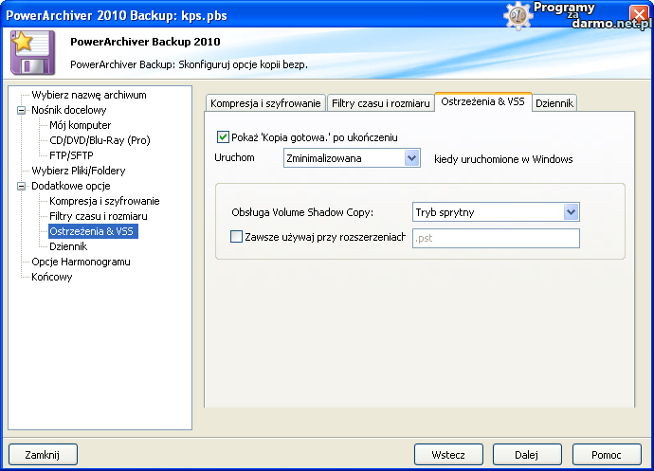Image resolution: width=654 pixels, height=471 pixels.
Task: Open the Uruchom Zminimalizowana dropdown
Action: pos(411,158)
